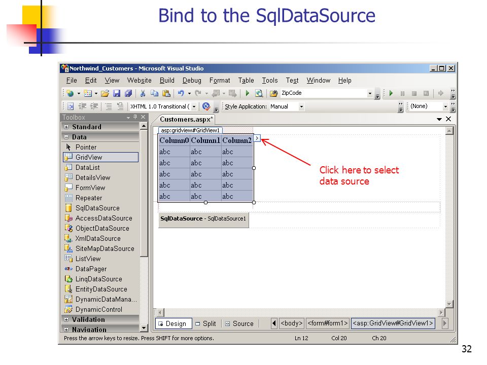Close the Customers.aspx document with the X

(448, 119)
